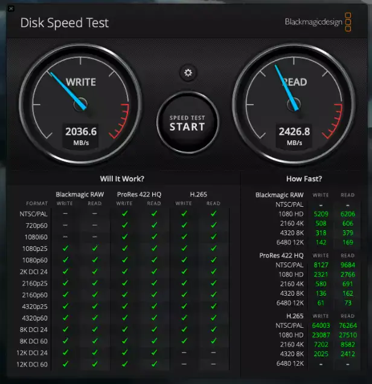The height and width of the screenshot is (384, 372).
Task: Click ProRes 2160 4K write value 580
Action: [x=321, y=284]
